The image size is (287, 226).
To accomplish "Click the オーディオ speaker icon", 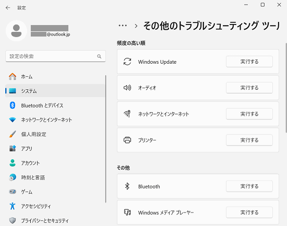I will 127,88.
